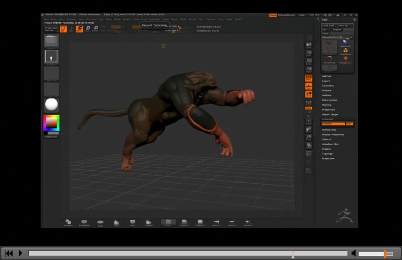Click the Edit mode button
Viewport: 402px width, 260px height.
63,29
